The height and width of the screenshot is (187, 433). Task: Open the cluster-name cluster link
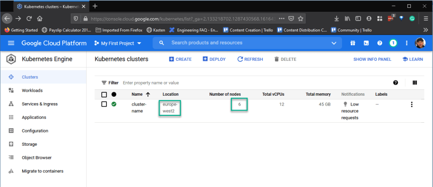point(139,107)
